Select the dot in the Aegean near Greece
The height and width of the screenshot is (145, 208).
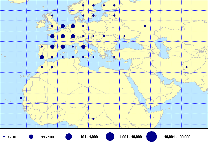tap(114, 57)
